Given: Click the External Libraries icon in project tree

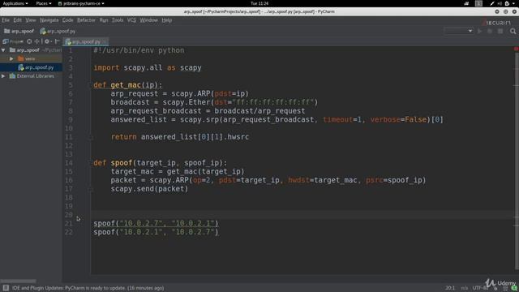Looking at the screenshot, I should click(x=13, y=75).
